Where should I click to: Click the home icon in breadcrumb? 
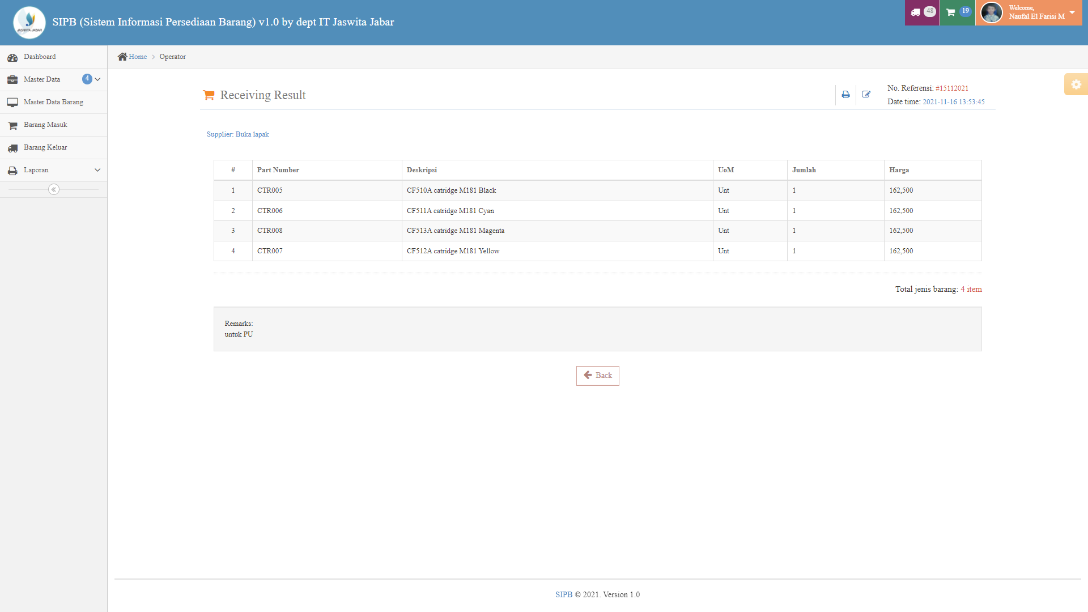tap(122, 57)
